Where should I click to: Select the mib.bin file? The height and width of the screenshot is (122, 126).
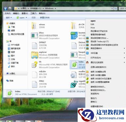[39, 74]
